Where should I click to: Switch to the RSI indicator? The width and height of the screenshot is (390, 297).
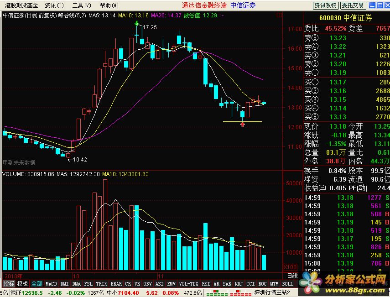[x=206, y=284]
